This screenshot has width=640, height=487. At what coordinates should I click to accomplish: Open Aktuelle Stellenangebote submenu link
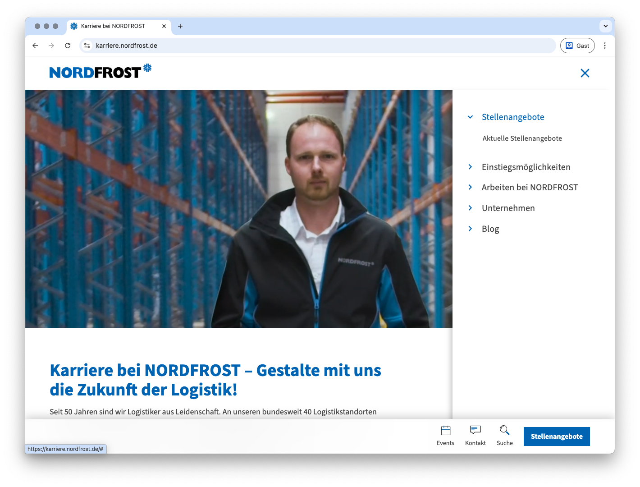(522, 138)
